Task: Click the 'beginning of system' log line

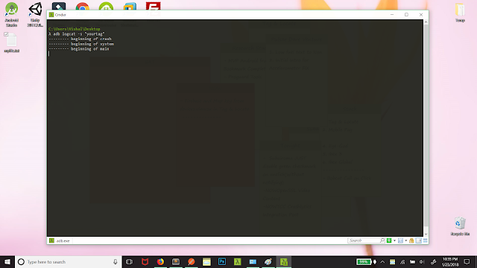Action: [x=81, y=44]
